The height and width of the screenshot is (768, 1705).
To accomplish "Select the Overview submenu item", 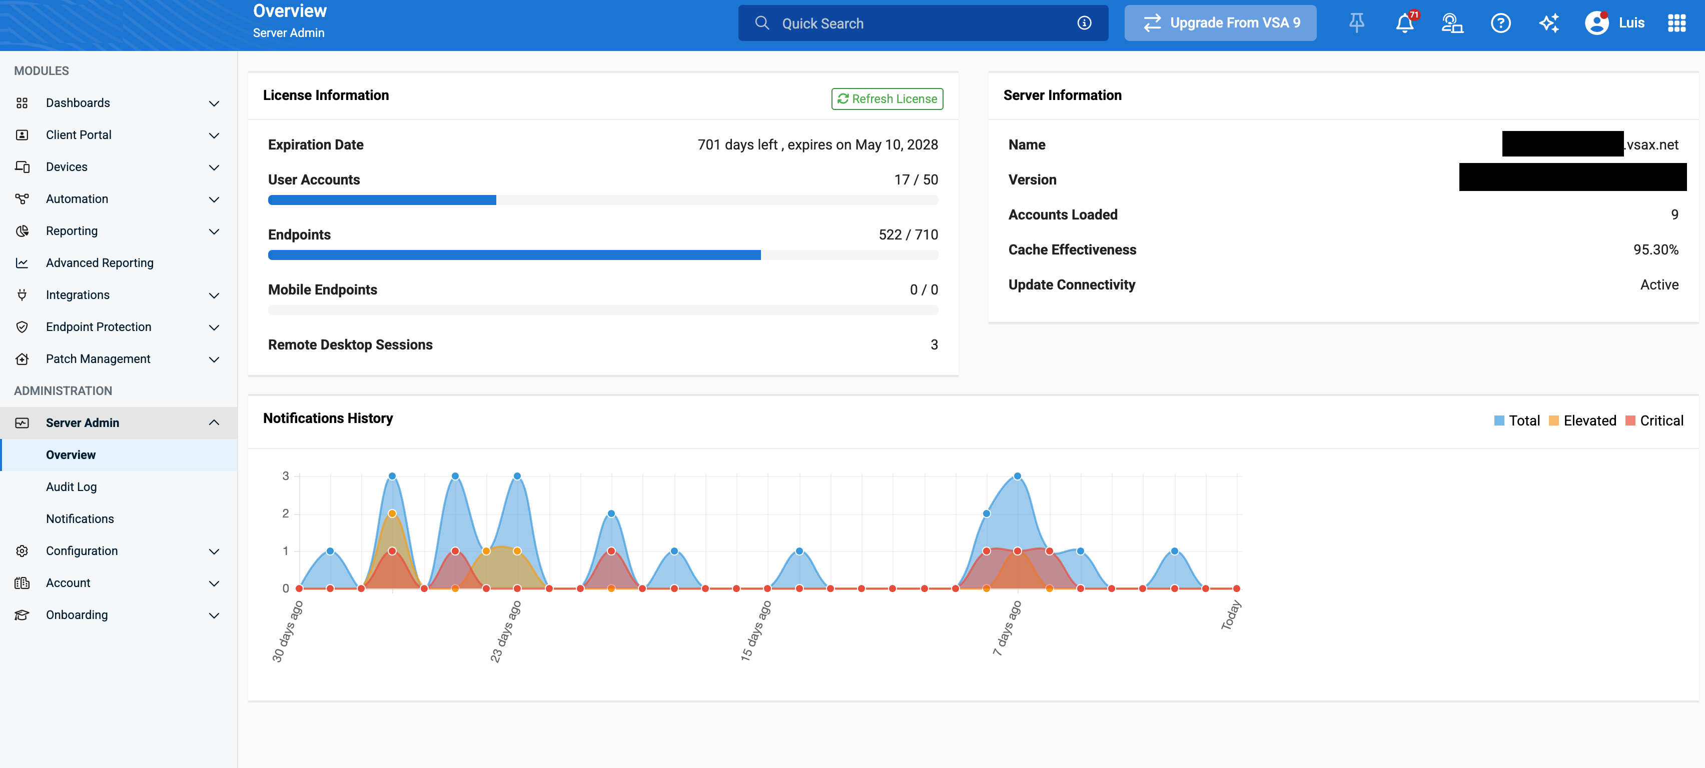I will (119, 455).
